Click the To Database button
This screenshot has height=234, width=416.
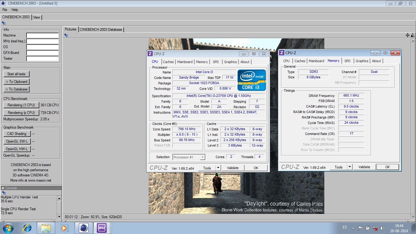point(16,89)
